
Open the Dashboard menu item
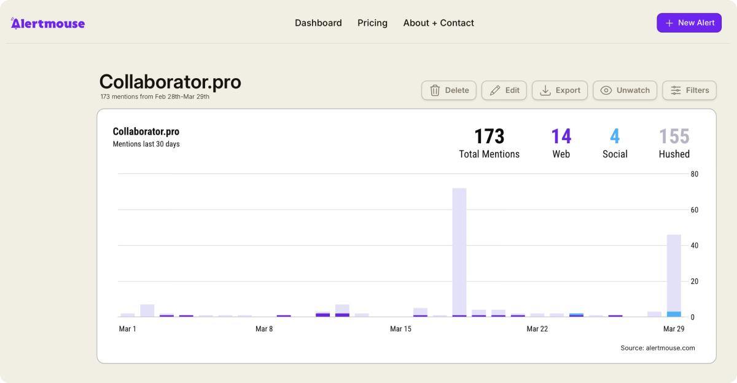pyautogui.click(x=318, y=23)
